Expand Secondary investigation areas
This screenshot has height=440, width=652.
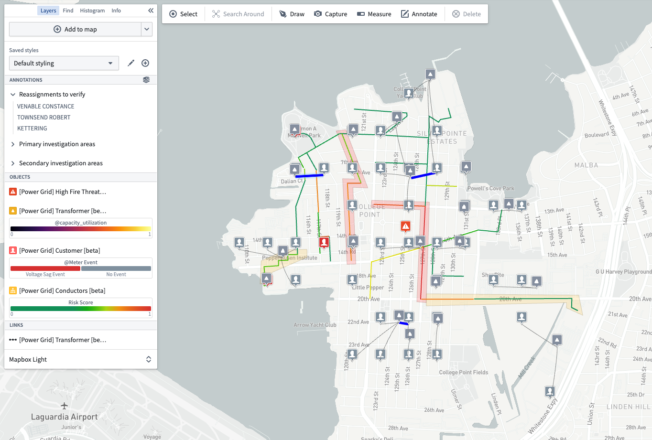point(13,163)
